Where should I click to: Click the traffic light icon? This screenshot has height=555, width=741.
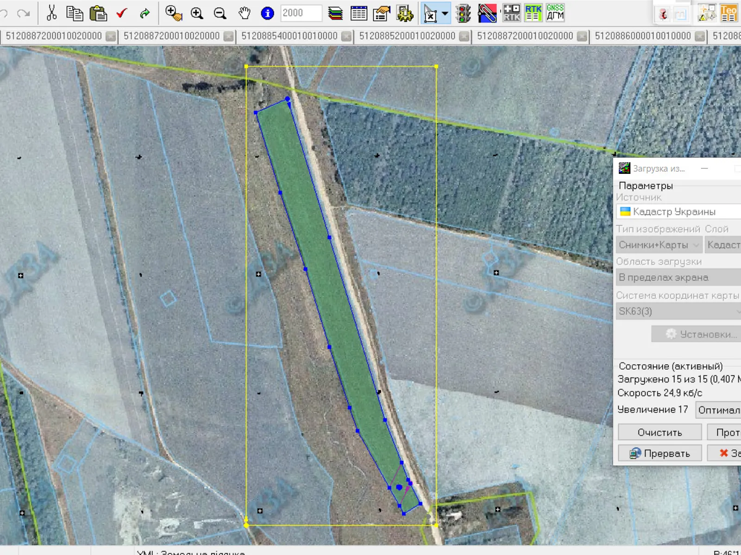[x=463, y=13]
